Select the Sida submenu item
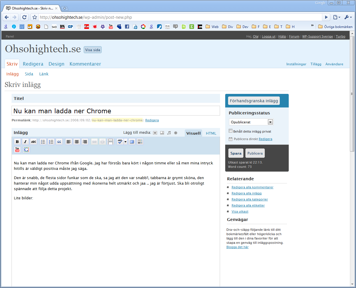Screen dimensions: 356x288 [x=29, y=74]
